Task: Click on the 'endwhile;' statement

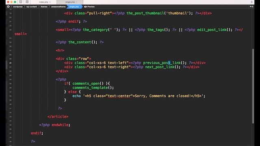Action: 61,125
